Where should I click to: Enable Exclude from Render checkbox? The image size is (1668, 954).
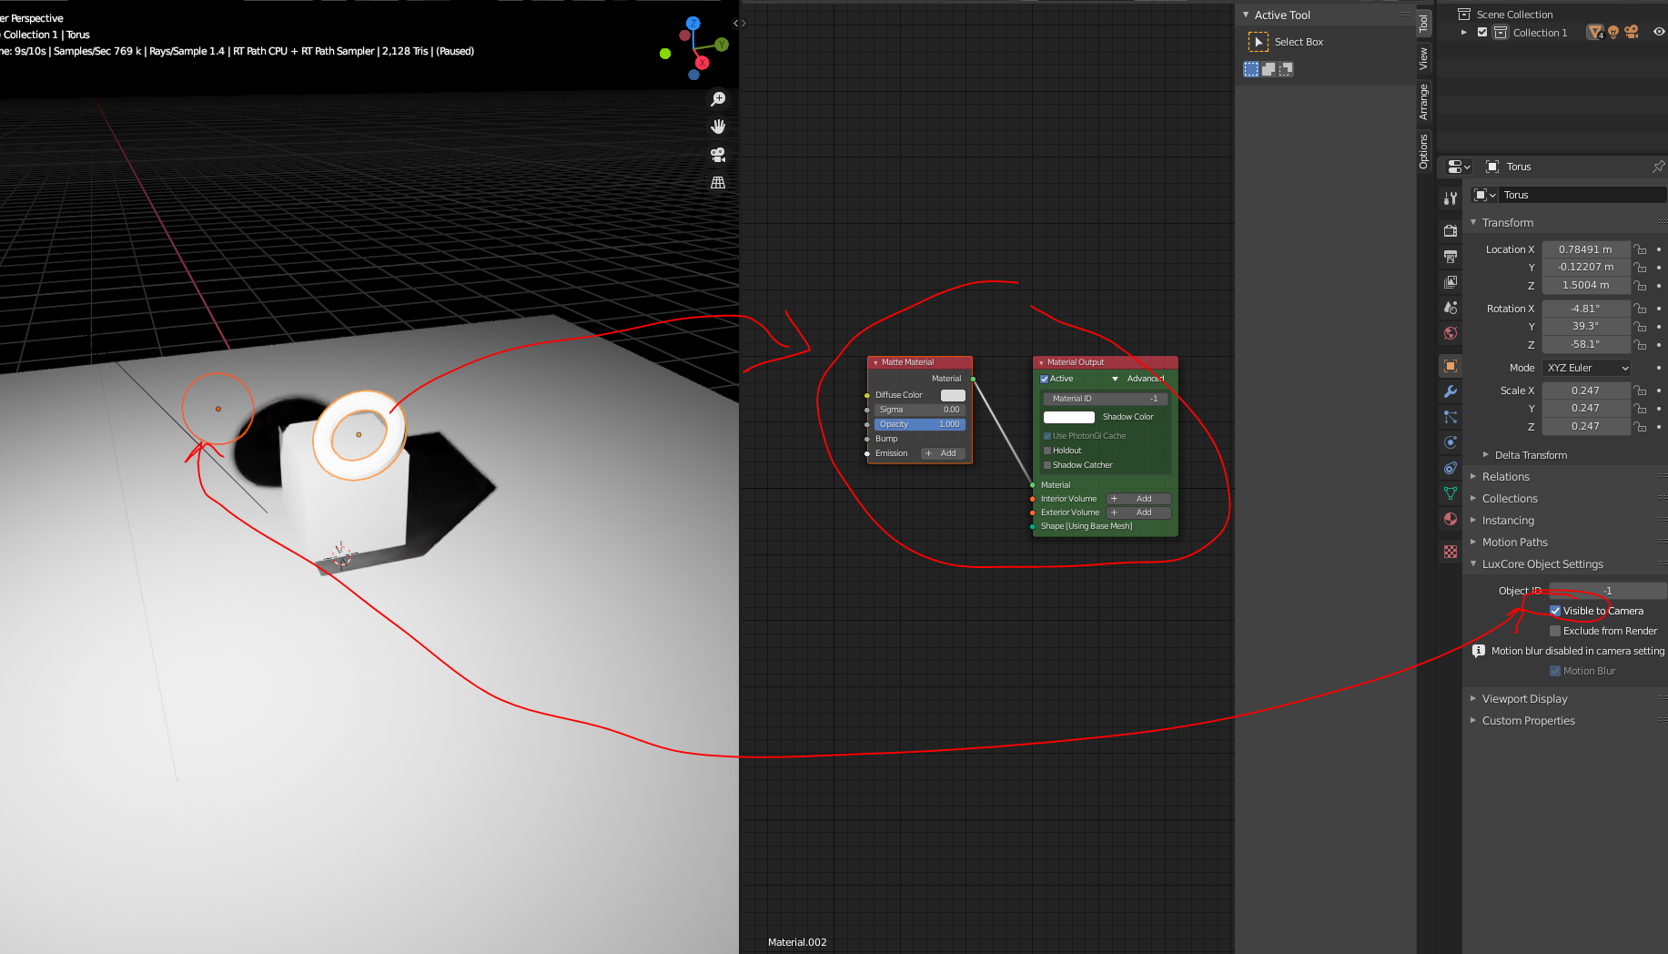(1555, 631)
